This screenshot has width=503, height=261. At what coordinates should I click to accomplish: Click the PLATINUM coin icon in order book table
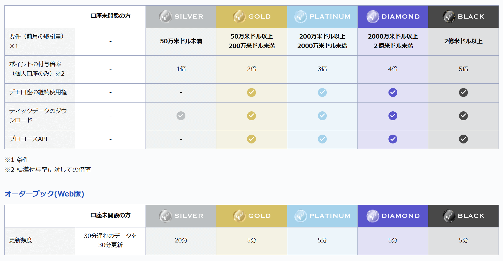301,216
